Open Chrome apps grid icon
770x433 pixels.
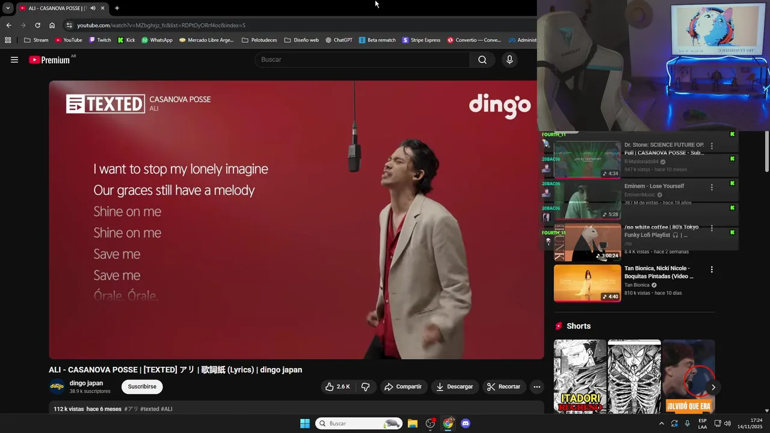click(x=8, y=40)
